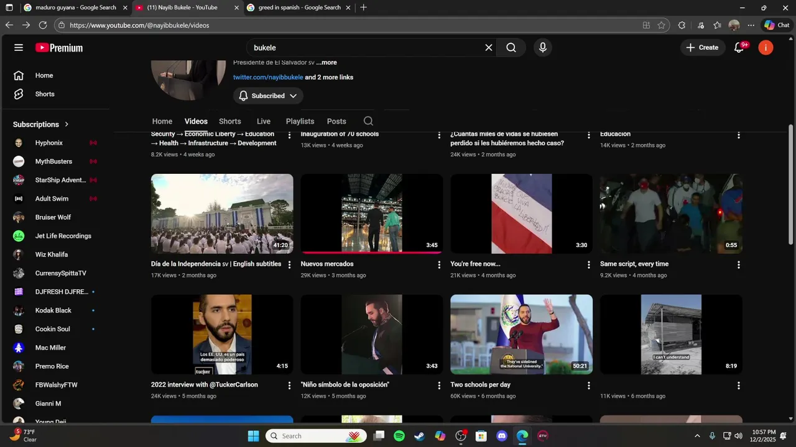Play the Two schools per day thumbnail
Viewport: 796px width, 447px height.
point(522,335)
